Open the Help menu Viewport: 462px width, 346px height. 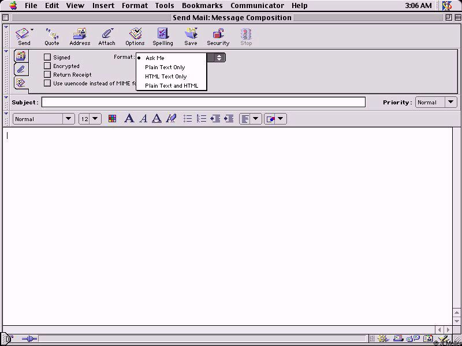click(300, 6)
